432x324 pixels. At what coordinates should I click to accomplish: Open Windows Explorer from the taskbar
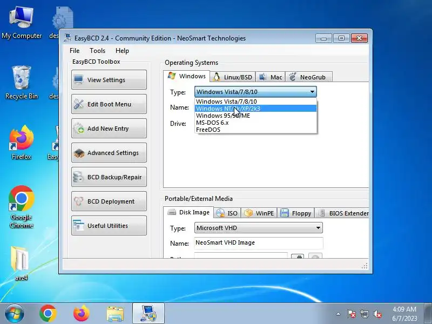(115, 314)
